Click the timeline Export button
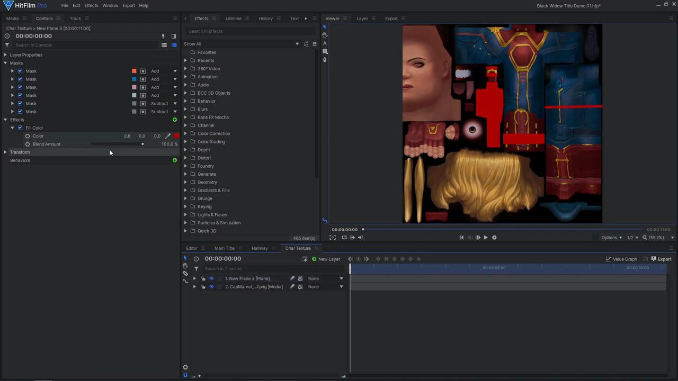Screen dimensions: 678x381 [661, 259]
